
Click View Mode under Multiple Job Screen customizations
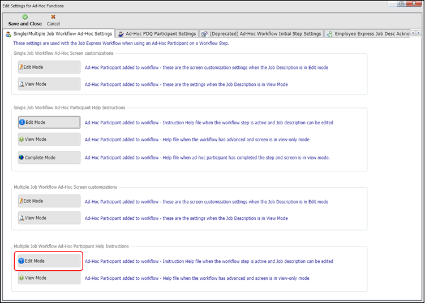pos(49,218)
